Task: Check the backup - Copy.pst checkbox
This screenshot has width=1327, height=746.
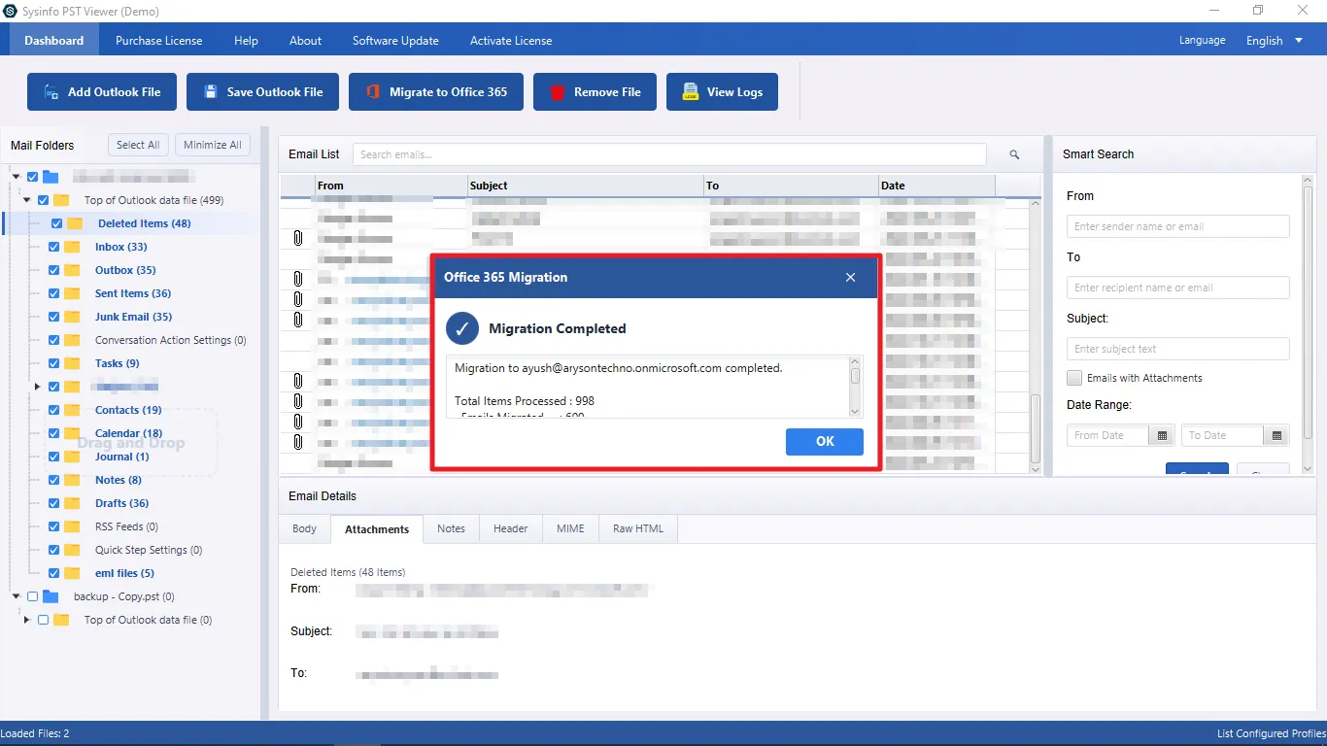Action: (x=33, y=596)
